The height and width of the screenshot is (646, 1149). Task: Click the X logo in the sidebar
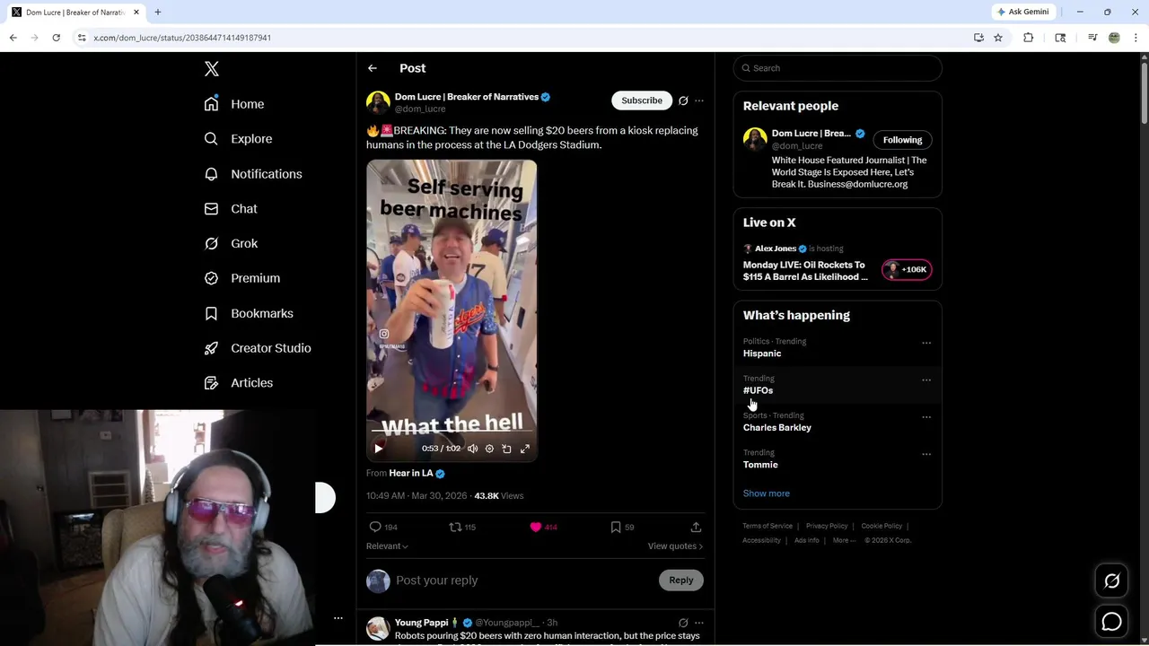pyautogui.click(x=211, y=69)
